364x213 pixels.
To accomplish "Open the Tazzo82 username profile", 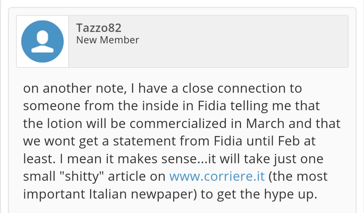I will [98, 28].
